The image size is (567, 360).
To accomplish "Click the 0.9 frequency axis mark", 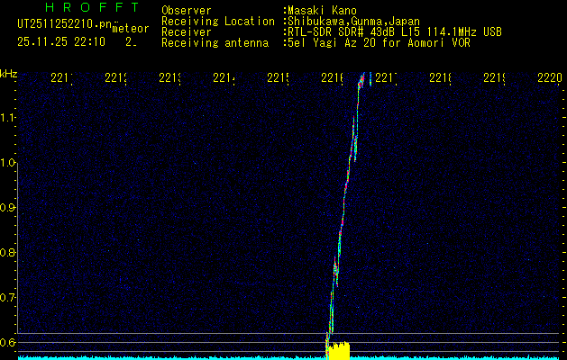I will [x=8, y=208].
